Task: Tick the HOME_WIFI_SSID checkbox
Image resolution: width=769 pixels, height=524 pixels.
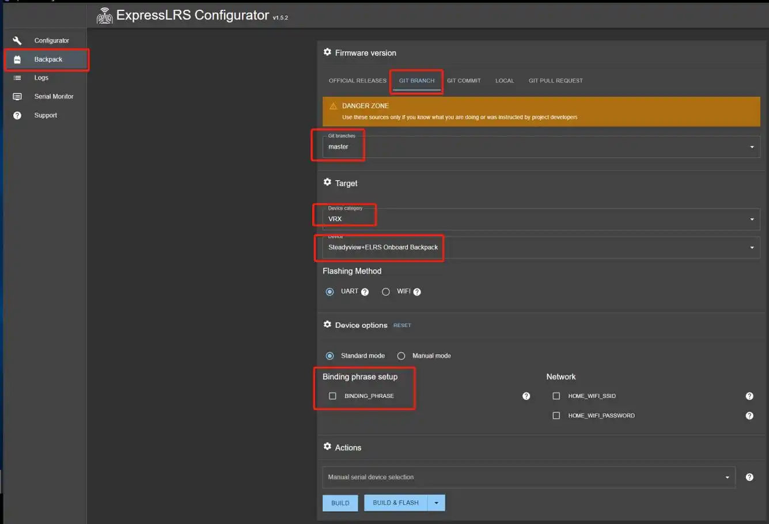Action: (x=556, y=396)
